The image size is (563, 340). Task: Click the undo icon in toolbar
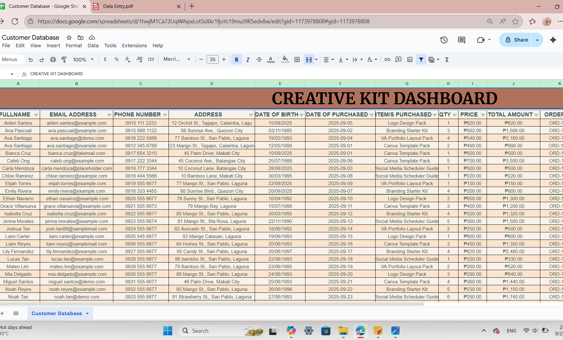pos(31,59)
